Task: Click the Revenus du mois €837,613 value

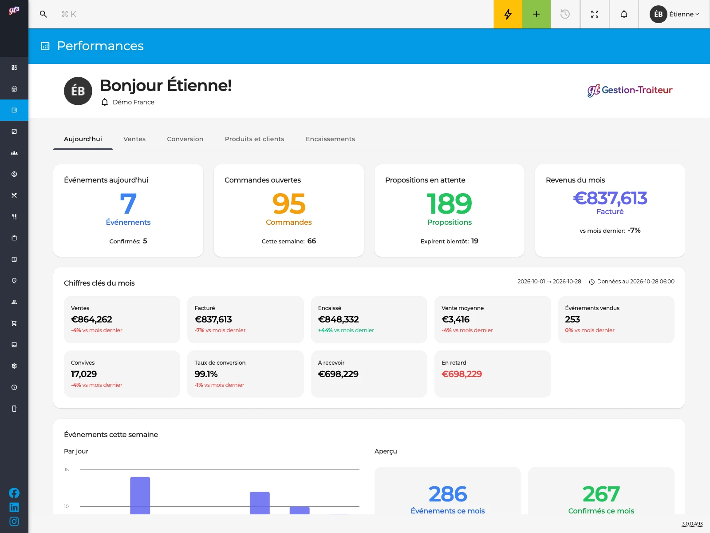Action: point(610,198)
